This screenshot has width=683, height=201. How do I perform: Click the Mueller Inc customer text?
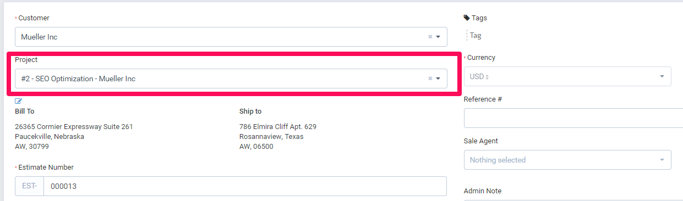[39, 37]
